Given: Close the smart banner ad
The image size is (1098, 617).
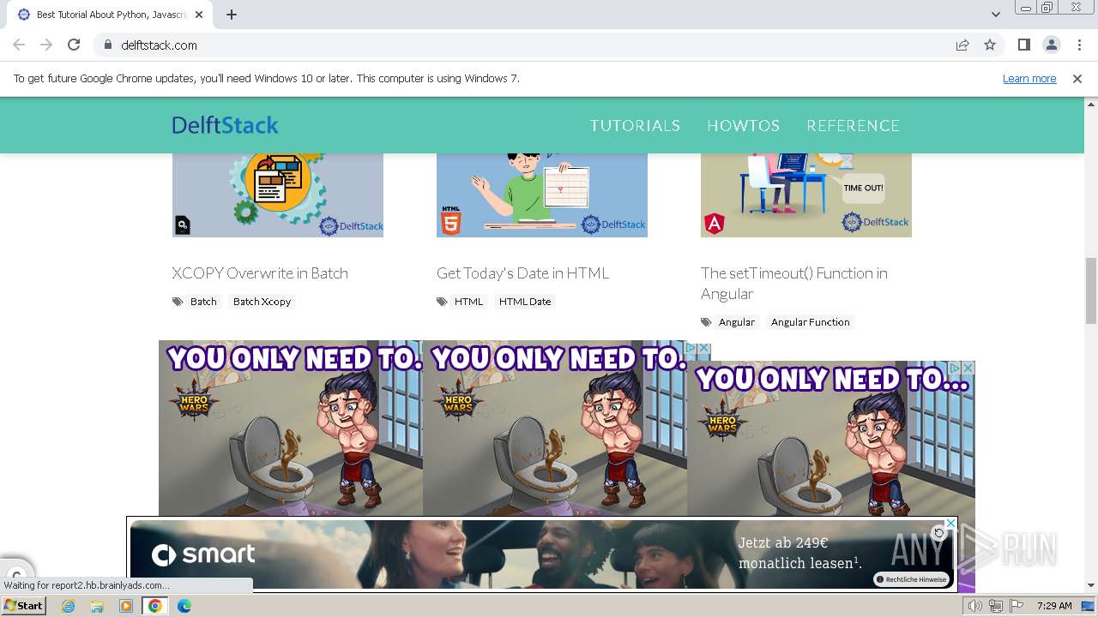Looking at the screenshot, I should (950, 524).
